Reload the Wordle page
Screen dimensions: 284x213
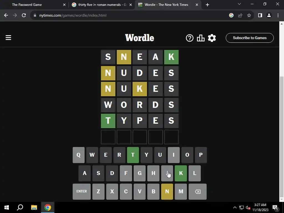pyautogui.click(x=24, y=16)
